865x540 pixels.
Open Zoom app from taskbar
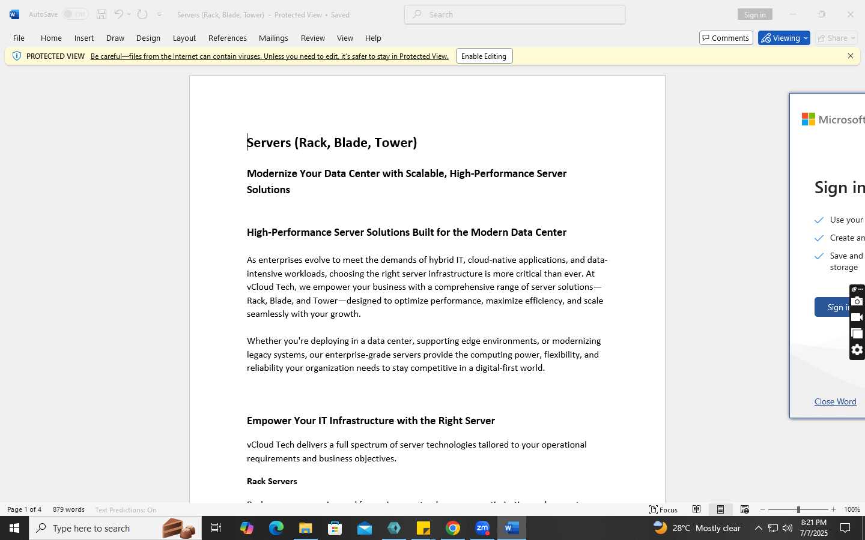click(482, 528)
